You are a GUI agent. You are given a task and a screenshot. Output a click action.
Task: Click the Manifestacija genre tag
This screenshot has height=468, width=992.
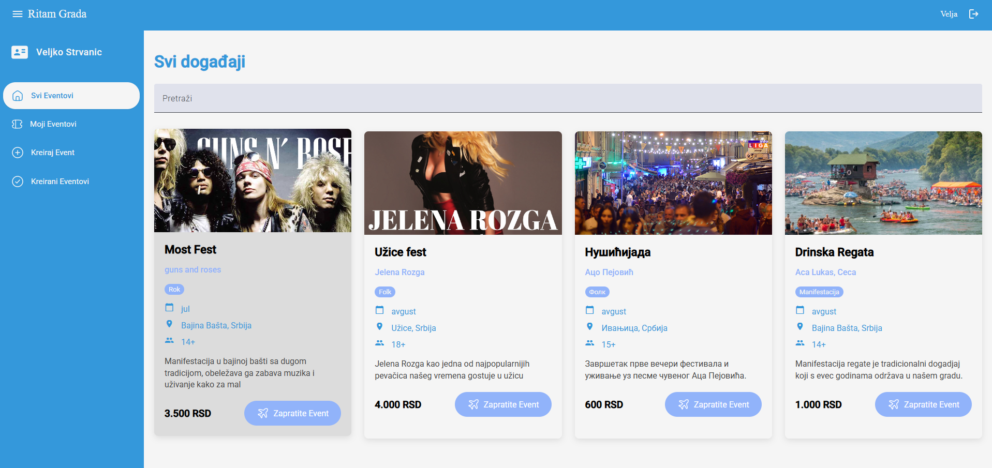[819, 292]
